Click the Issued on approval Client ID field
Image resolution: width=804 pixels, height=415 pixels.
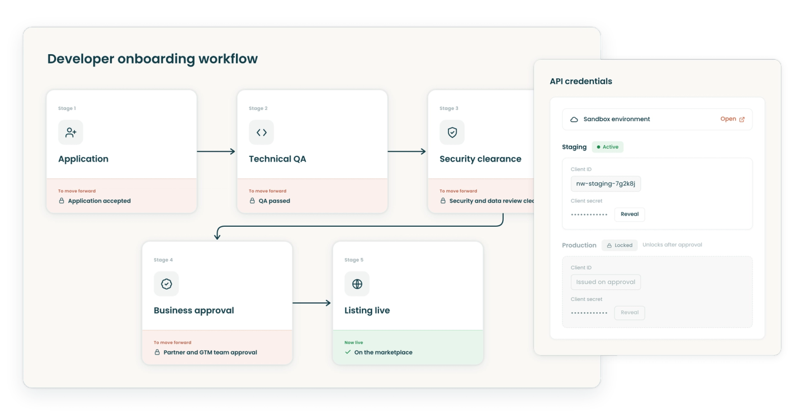point(606,282)
